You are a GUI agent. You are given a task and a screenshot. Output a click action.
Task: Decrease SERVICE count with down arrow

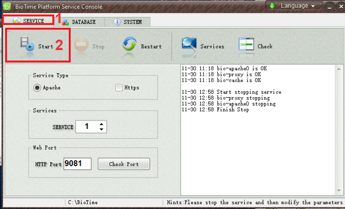[x=102, y=129]
